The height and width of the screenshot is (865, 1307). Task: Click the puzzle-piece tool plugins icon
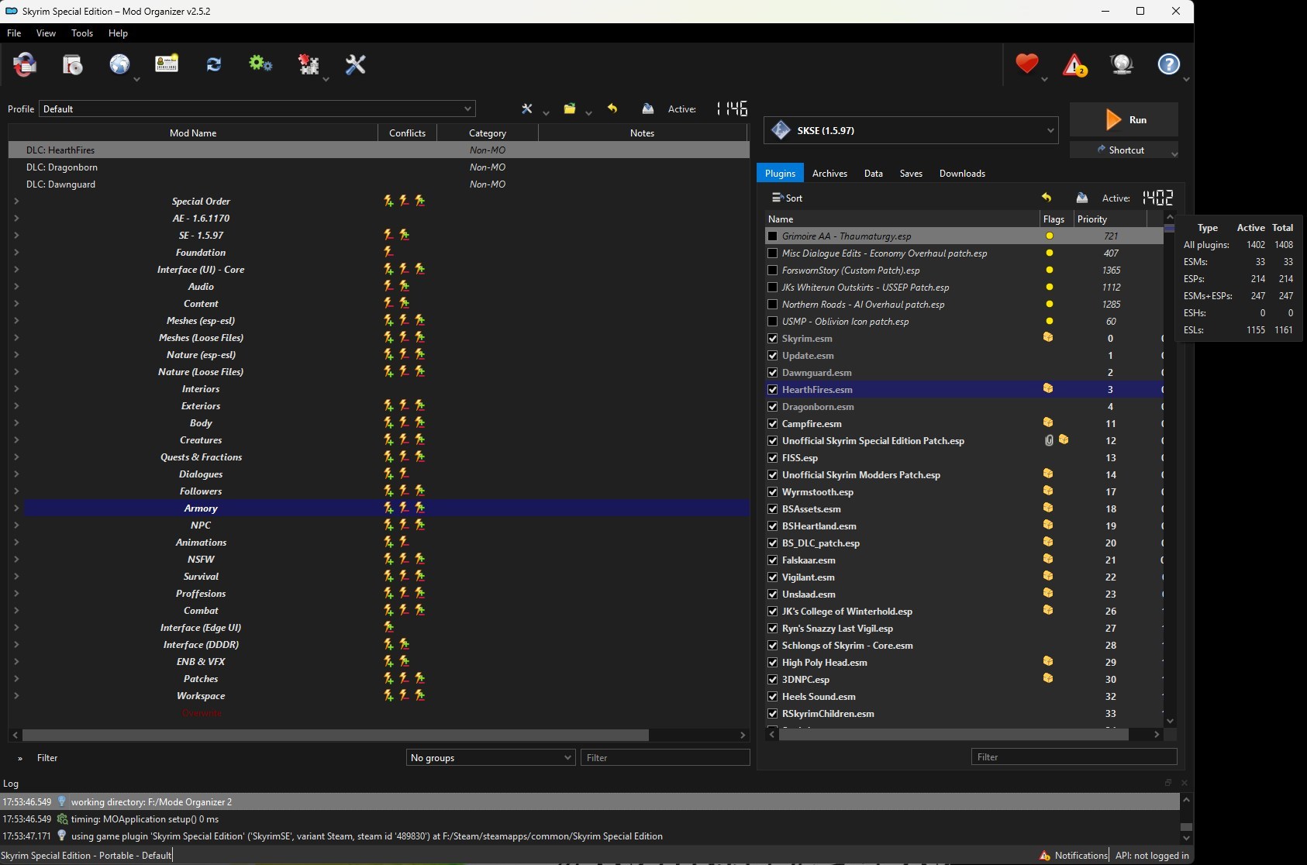tap(309, 64)
